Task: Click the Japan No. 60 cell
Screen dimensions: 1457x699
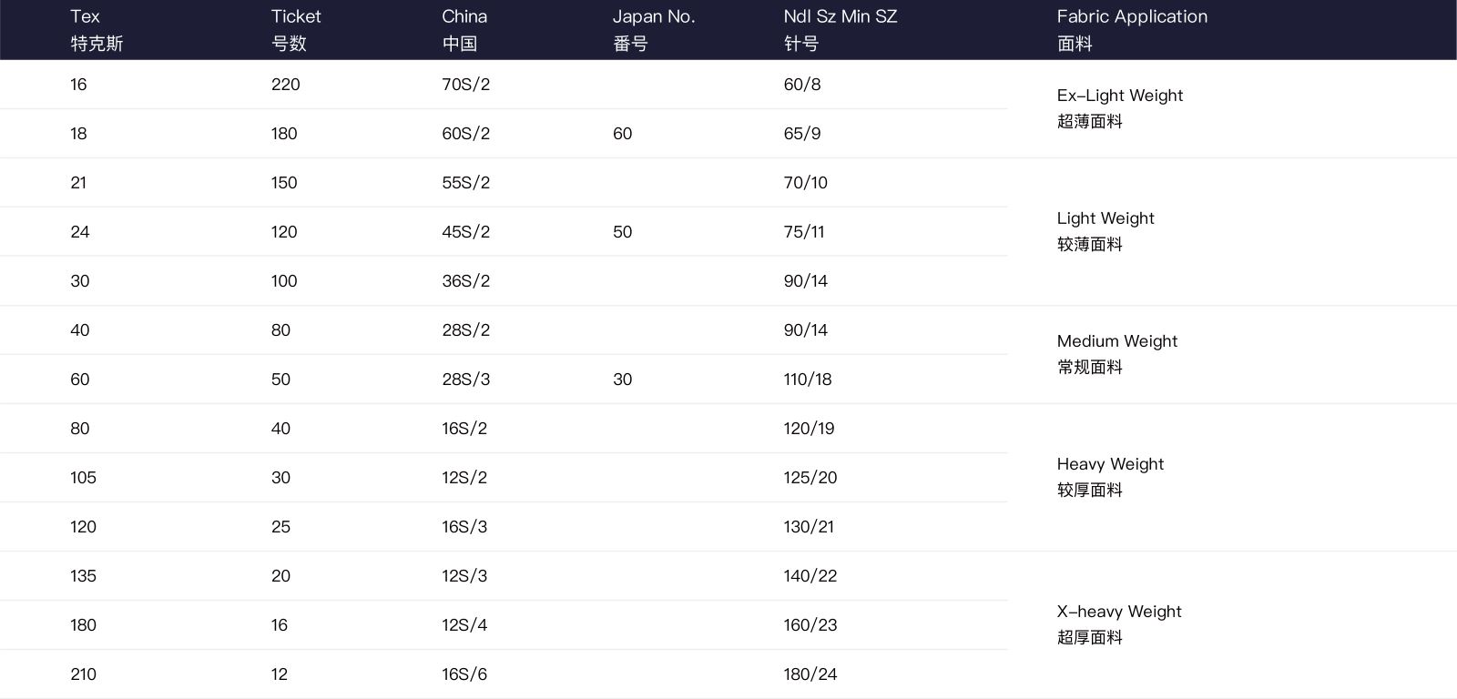Action: (x=623, y=134)
